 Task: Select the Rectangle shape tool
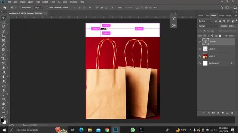point(3,99)
